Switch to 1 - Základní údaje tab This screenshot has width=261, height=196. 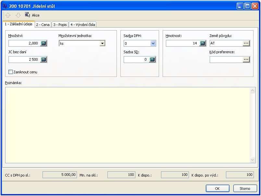coord(19,24)
